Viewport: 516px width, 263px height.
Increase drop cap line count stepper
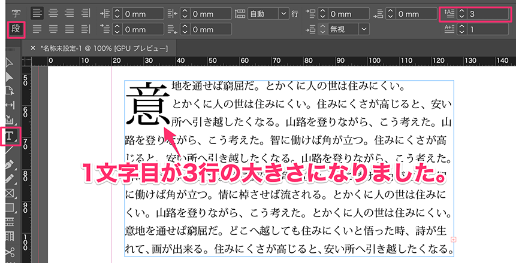tap(461, 11)
